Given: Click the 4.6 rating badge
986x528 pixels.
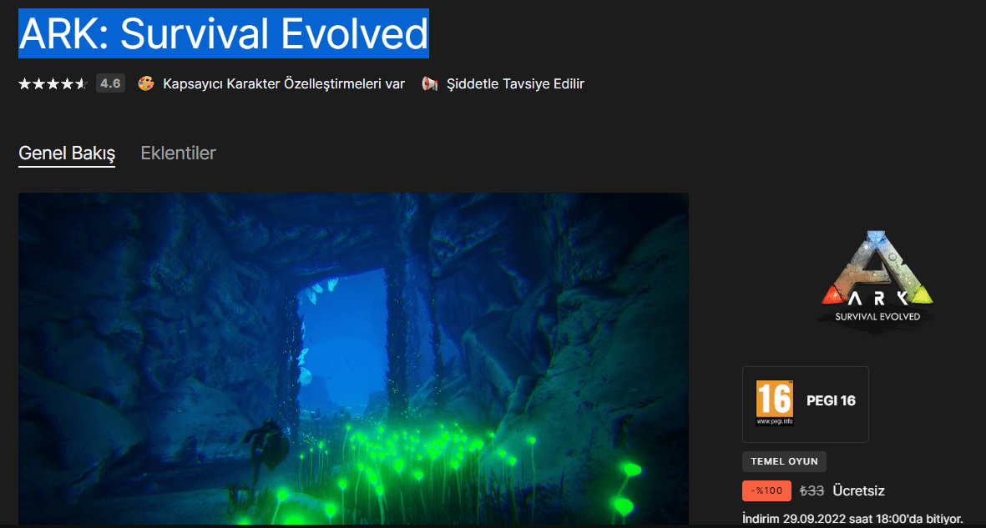Looking at the screenshot, I should coord(111,83).
